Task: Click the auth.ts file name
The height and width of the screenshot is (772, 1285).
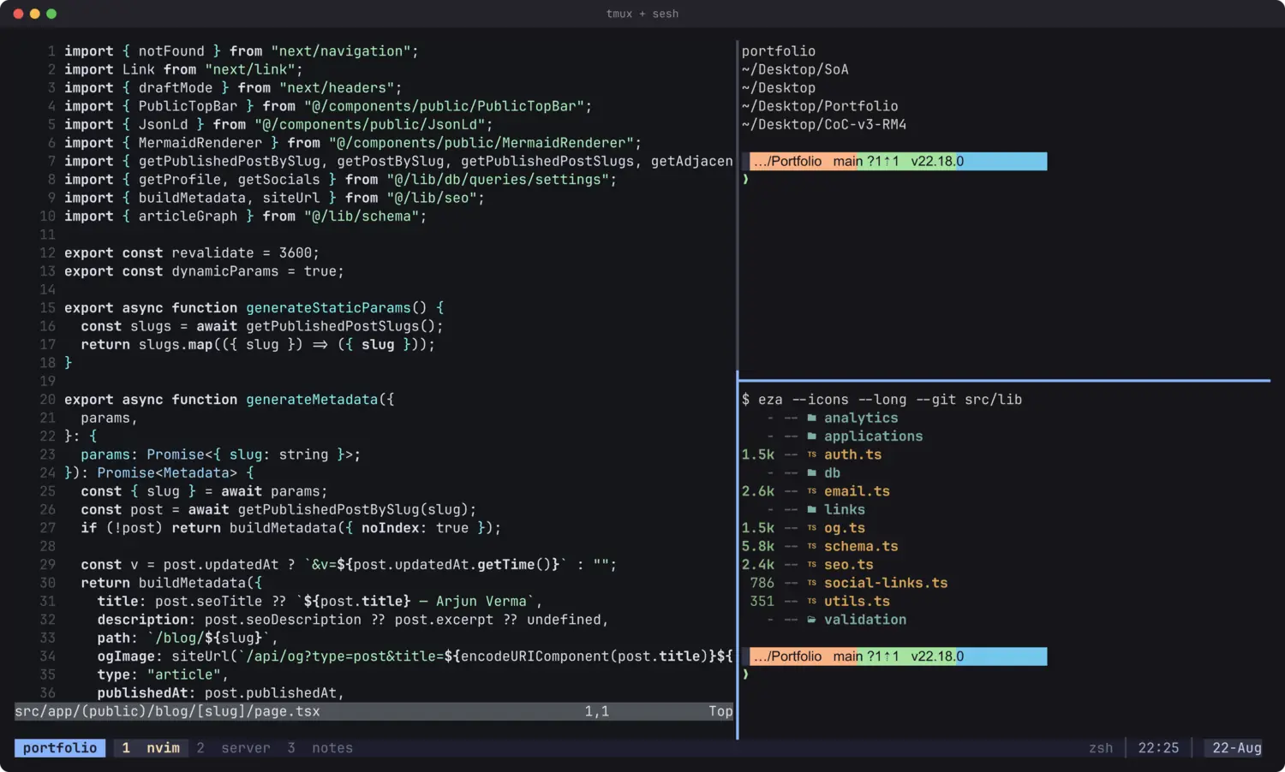Action: [x=853, y=454]
